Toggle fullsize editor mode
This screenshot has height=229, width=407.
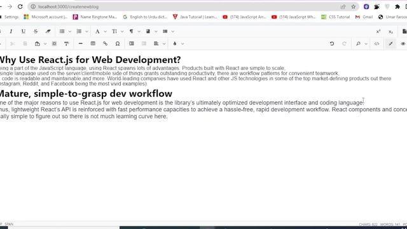coord(390,44)
